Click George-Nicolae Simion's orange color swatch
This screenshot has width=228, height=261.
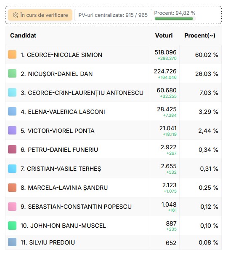pos(12,54)
